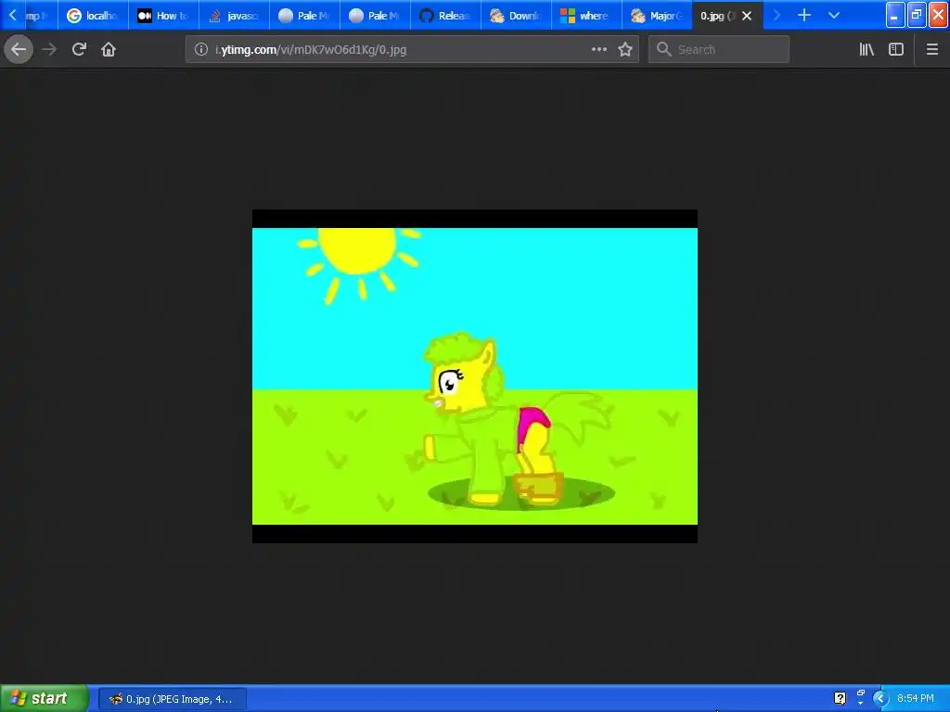
Task: Expand the list all tabs dropdown
Action: 834,16
